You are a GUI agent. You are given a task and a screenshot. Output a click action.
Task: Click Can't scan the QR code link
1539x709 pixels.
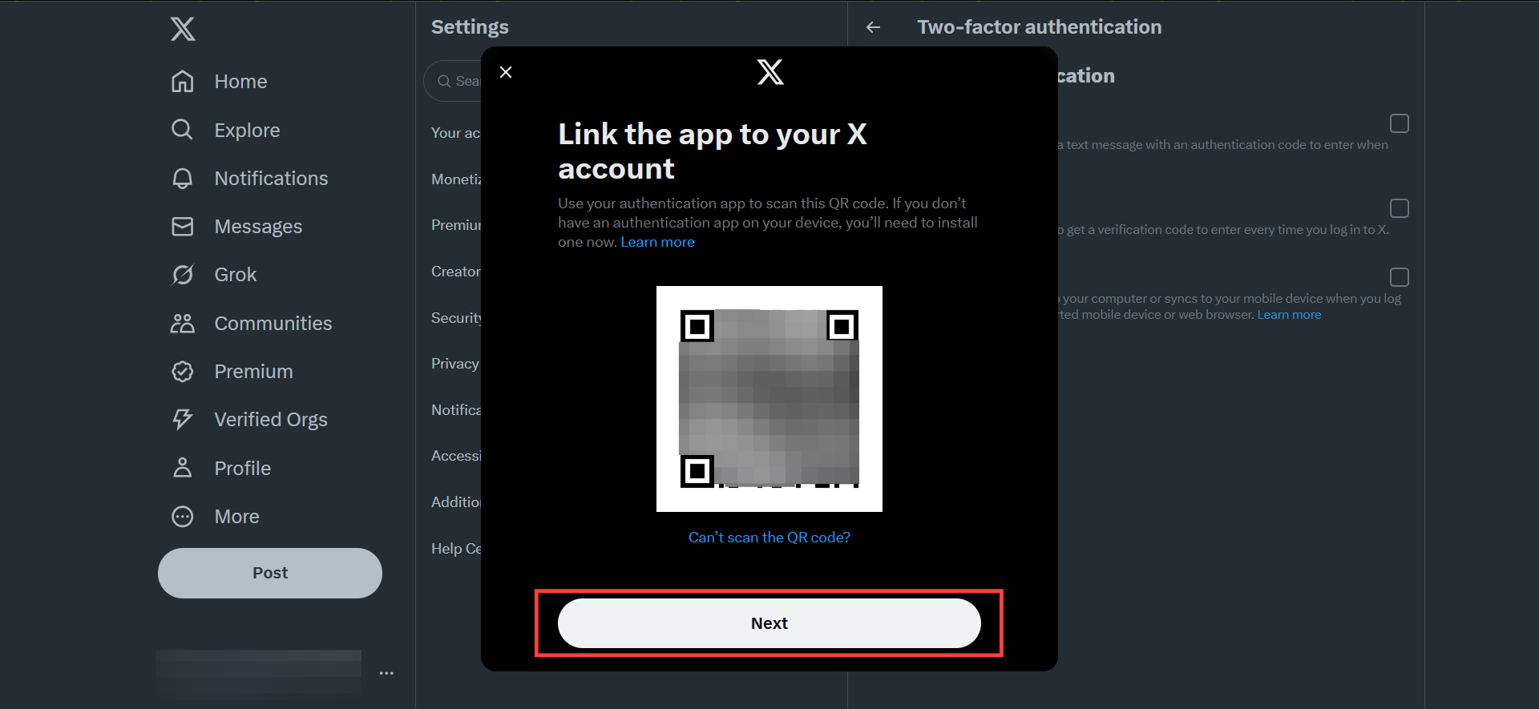tap(769, 538)
